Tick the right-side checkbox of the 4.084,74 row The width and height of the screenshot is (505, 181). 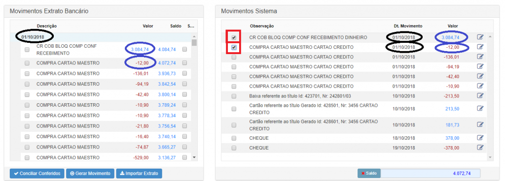184,49
